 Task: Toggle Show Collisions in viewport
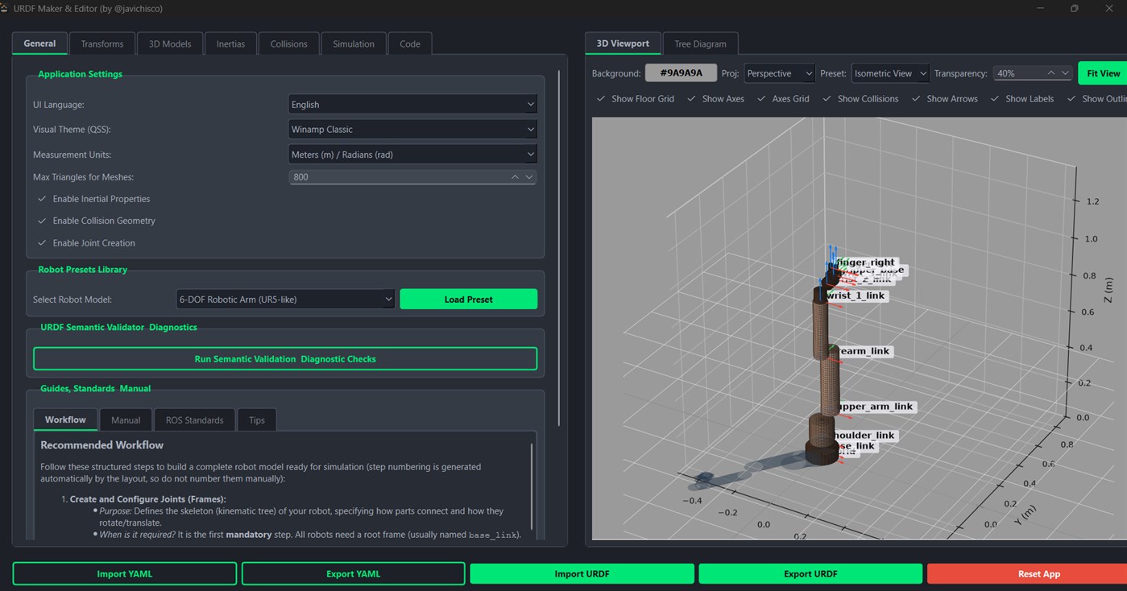(x=827, y=99)
